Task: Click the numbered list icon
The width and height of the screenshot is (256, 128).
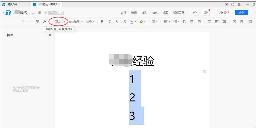Action: pos(175,22)
